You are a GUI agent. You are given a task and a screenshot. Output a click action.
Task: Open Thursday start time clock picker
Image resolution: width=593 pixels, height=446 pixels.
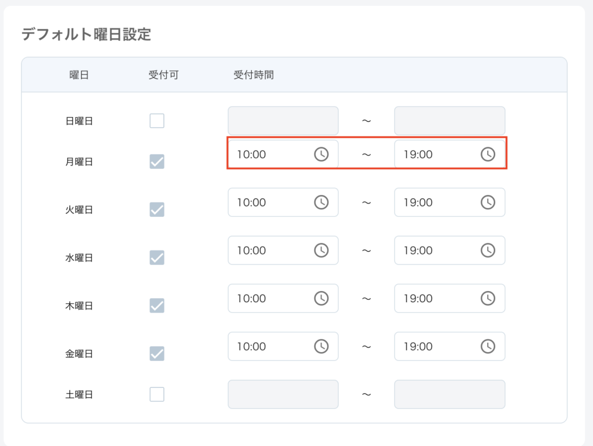pos(321,299)
